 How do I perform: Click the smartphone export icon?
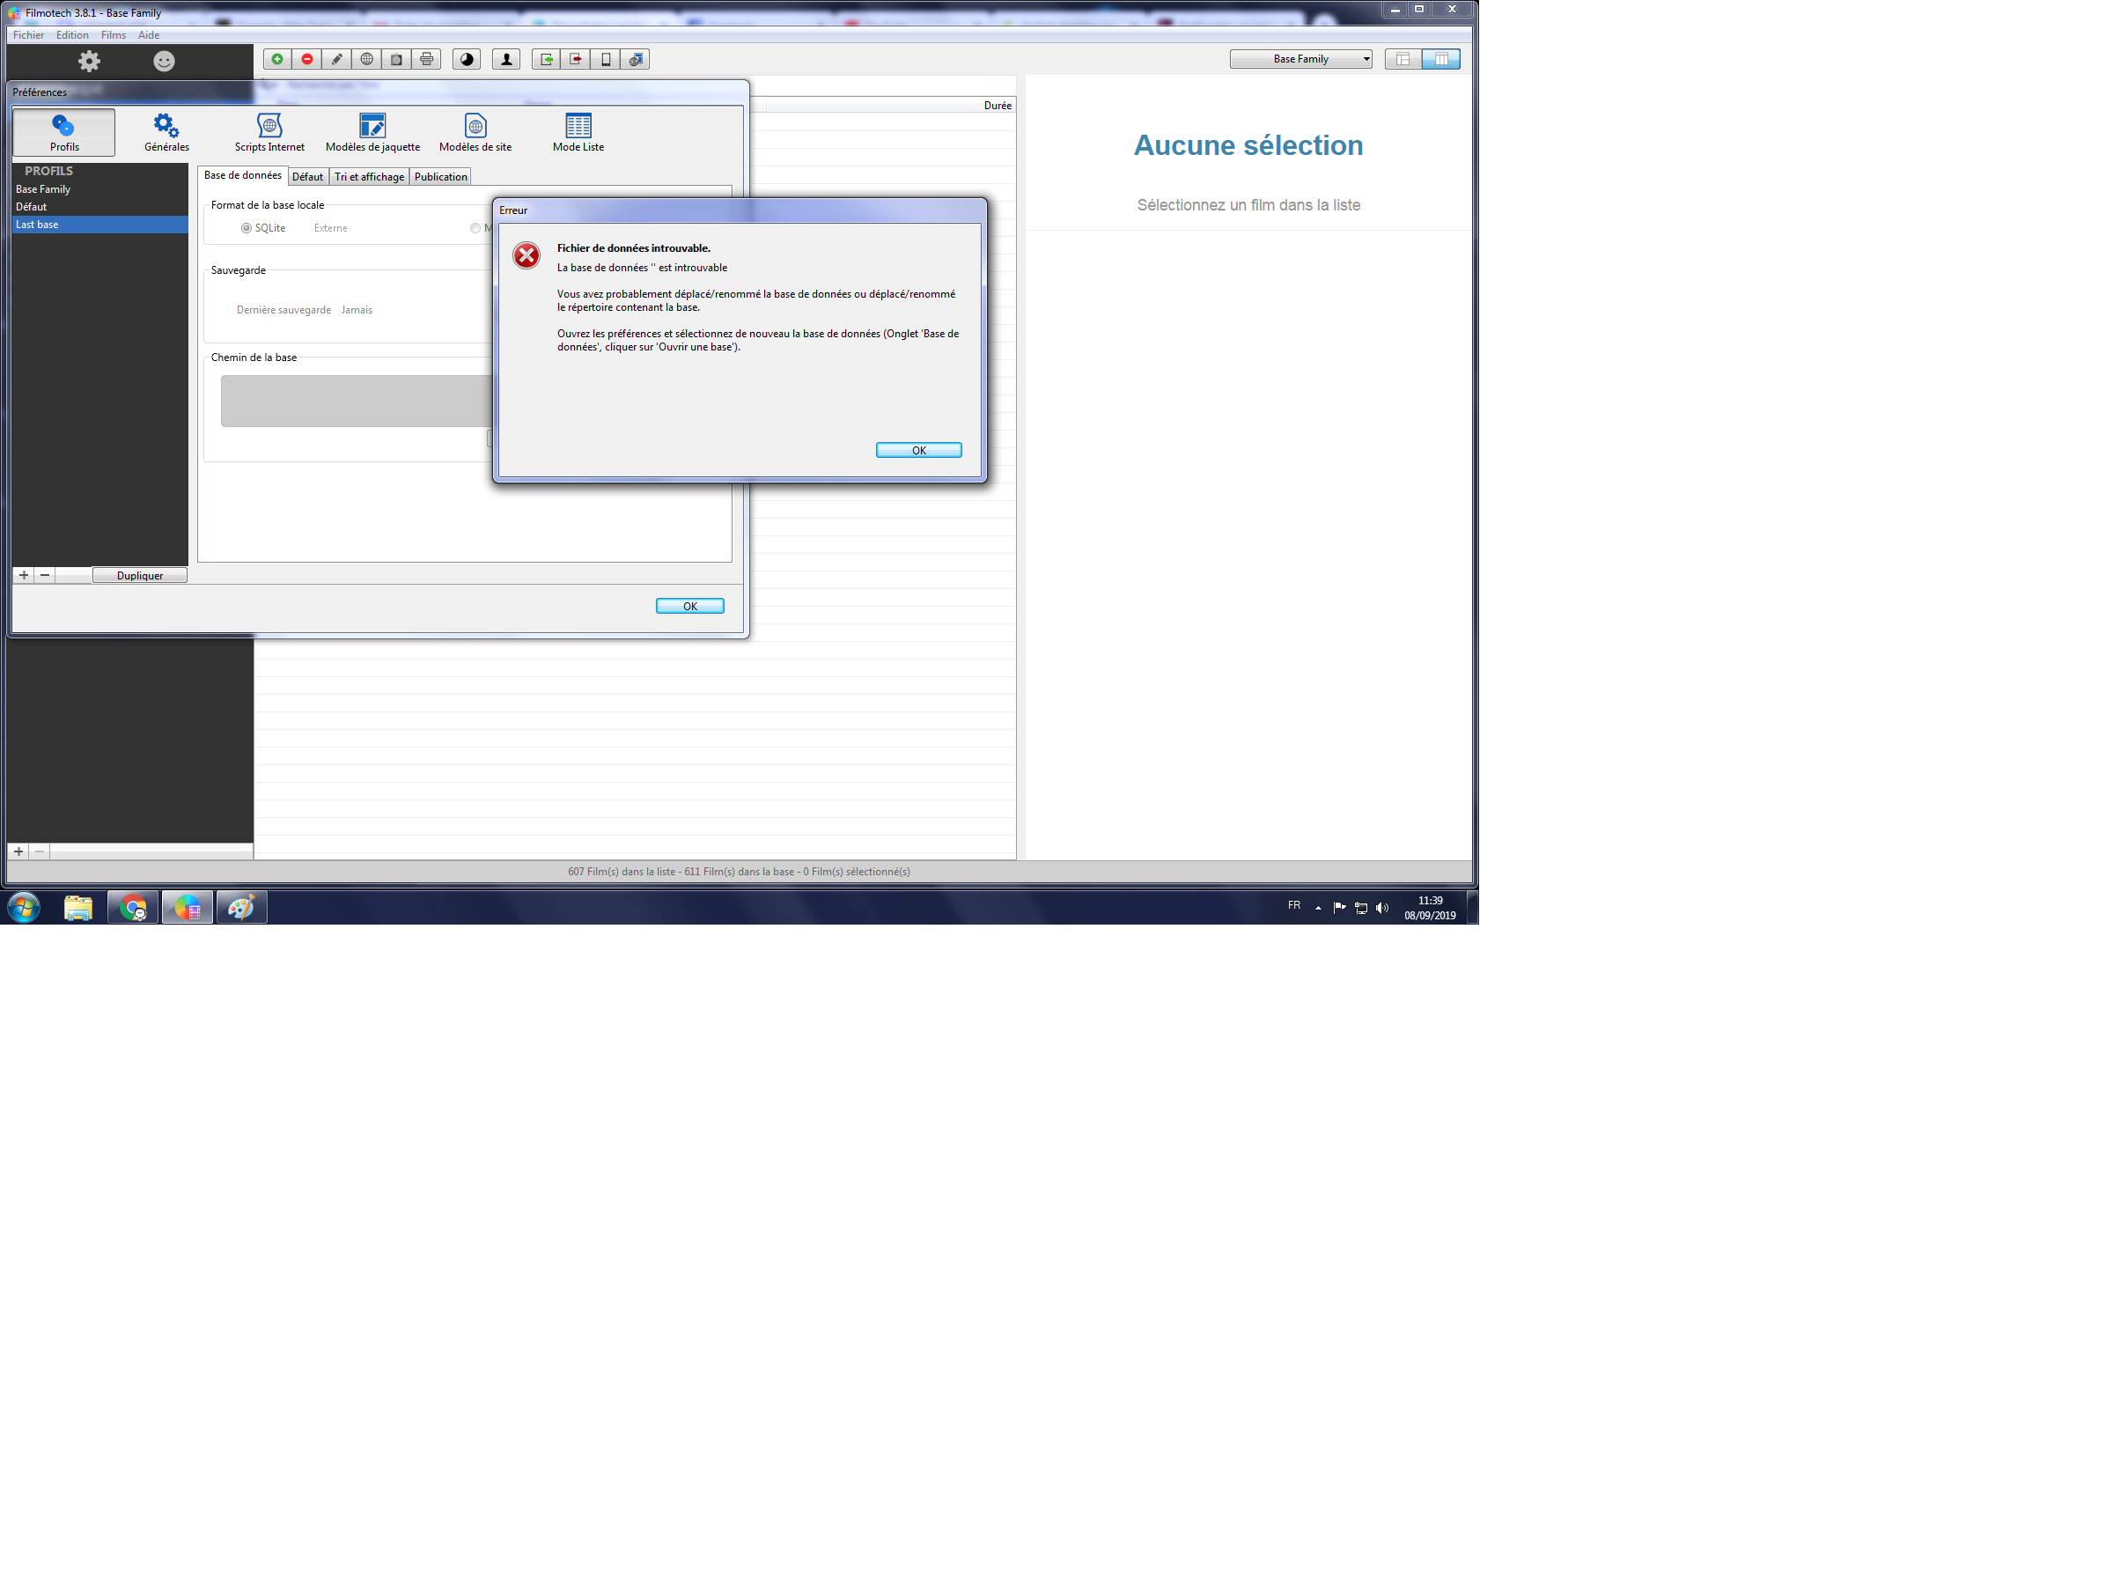[606, 59]
